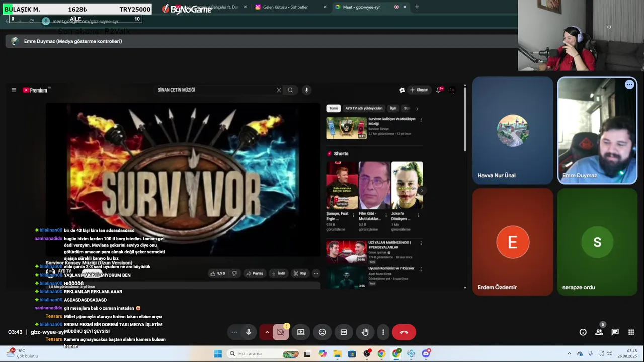
Task: Open the YouTube hamburger menu in the shared screen
Action: point(14,90)
